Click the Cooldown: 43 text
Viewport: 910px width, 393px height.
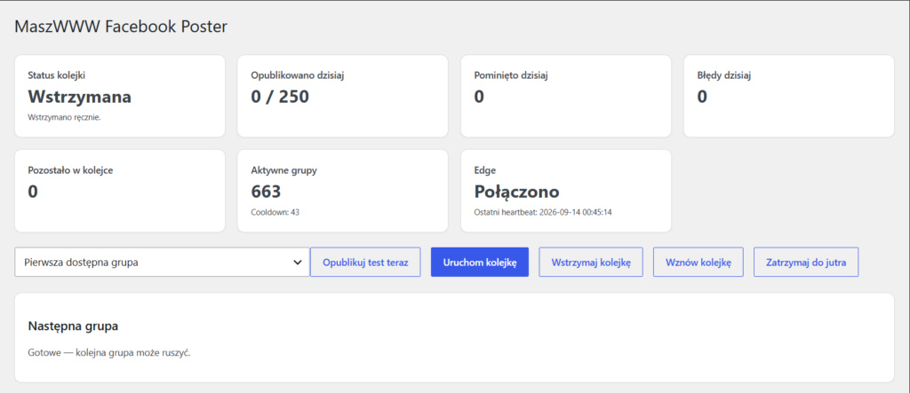[x=275, y=212]
